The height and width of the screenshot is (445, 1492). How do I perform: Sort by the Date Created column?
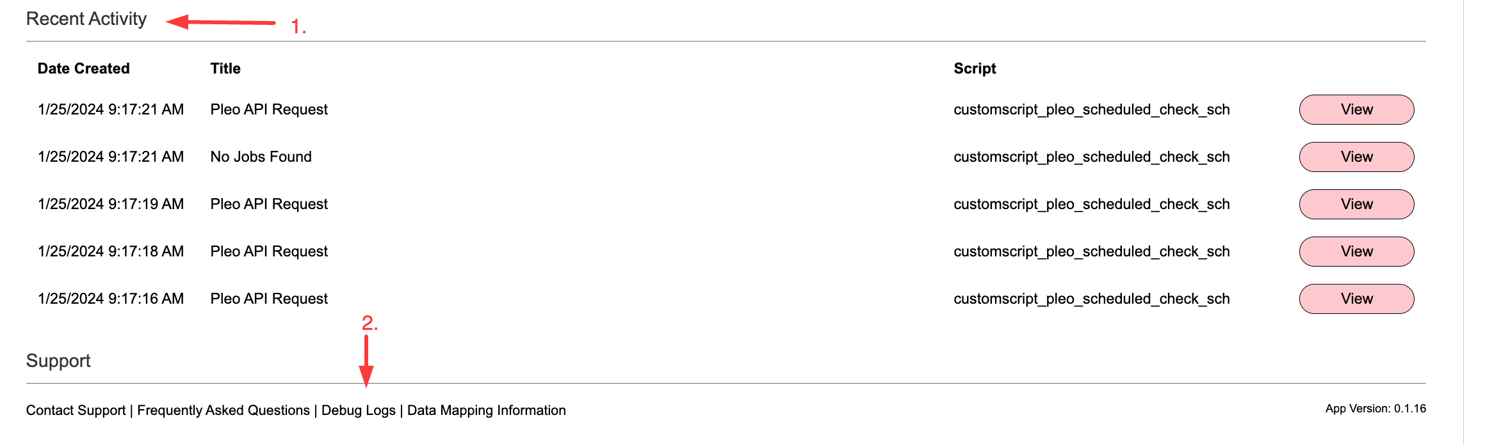[x=84, y=68]
